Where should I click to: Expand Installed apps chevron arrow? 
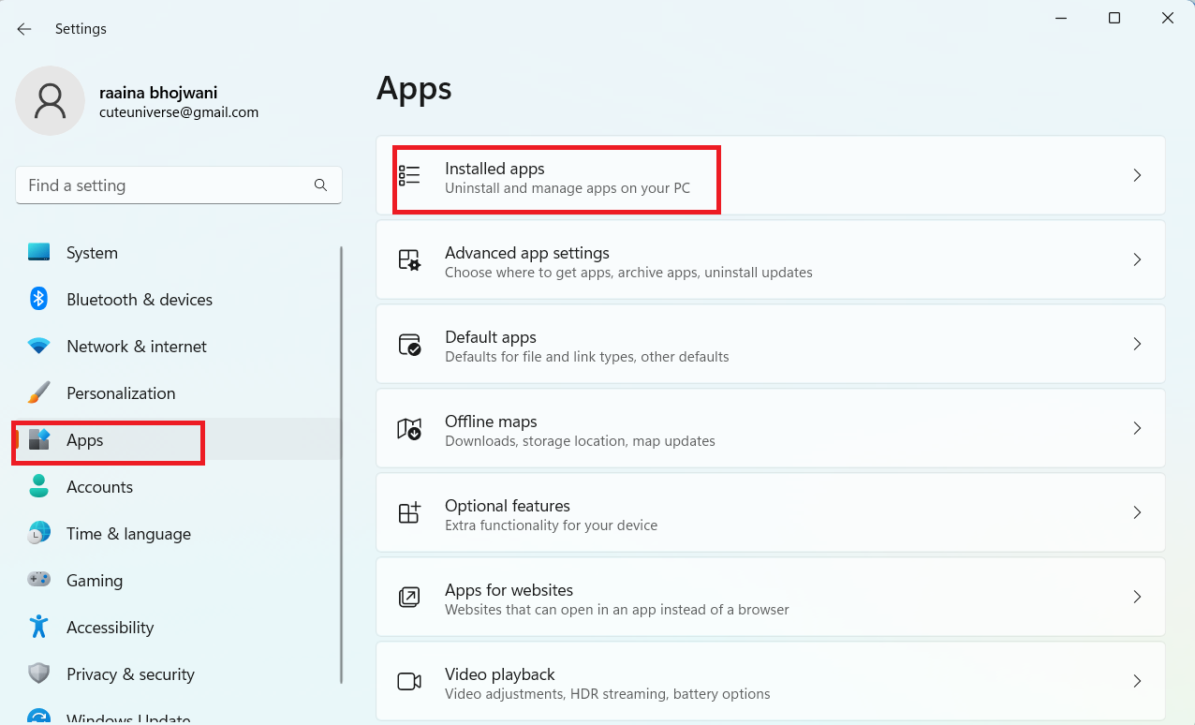(1137, 175)
